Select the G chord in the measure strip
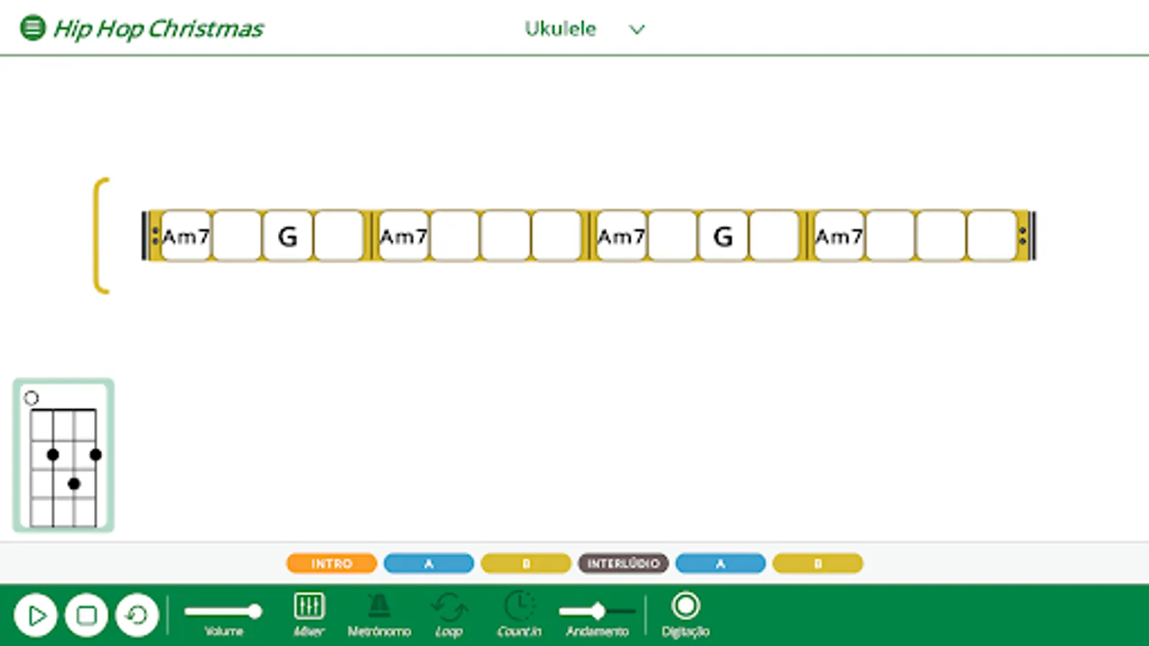The image size is (1149, 646). pos(287,237)
